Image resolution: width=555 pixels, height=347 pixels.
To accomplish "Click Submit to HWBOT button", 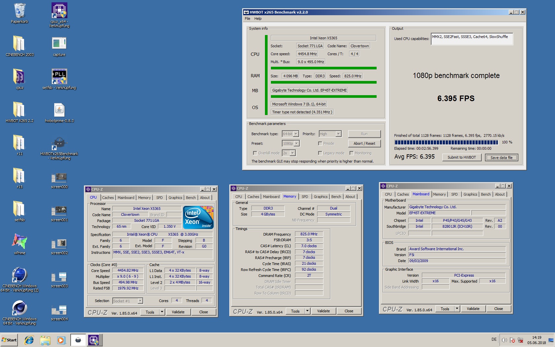I will [x=462, y=157].
